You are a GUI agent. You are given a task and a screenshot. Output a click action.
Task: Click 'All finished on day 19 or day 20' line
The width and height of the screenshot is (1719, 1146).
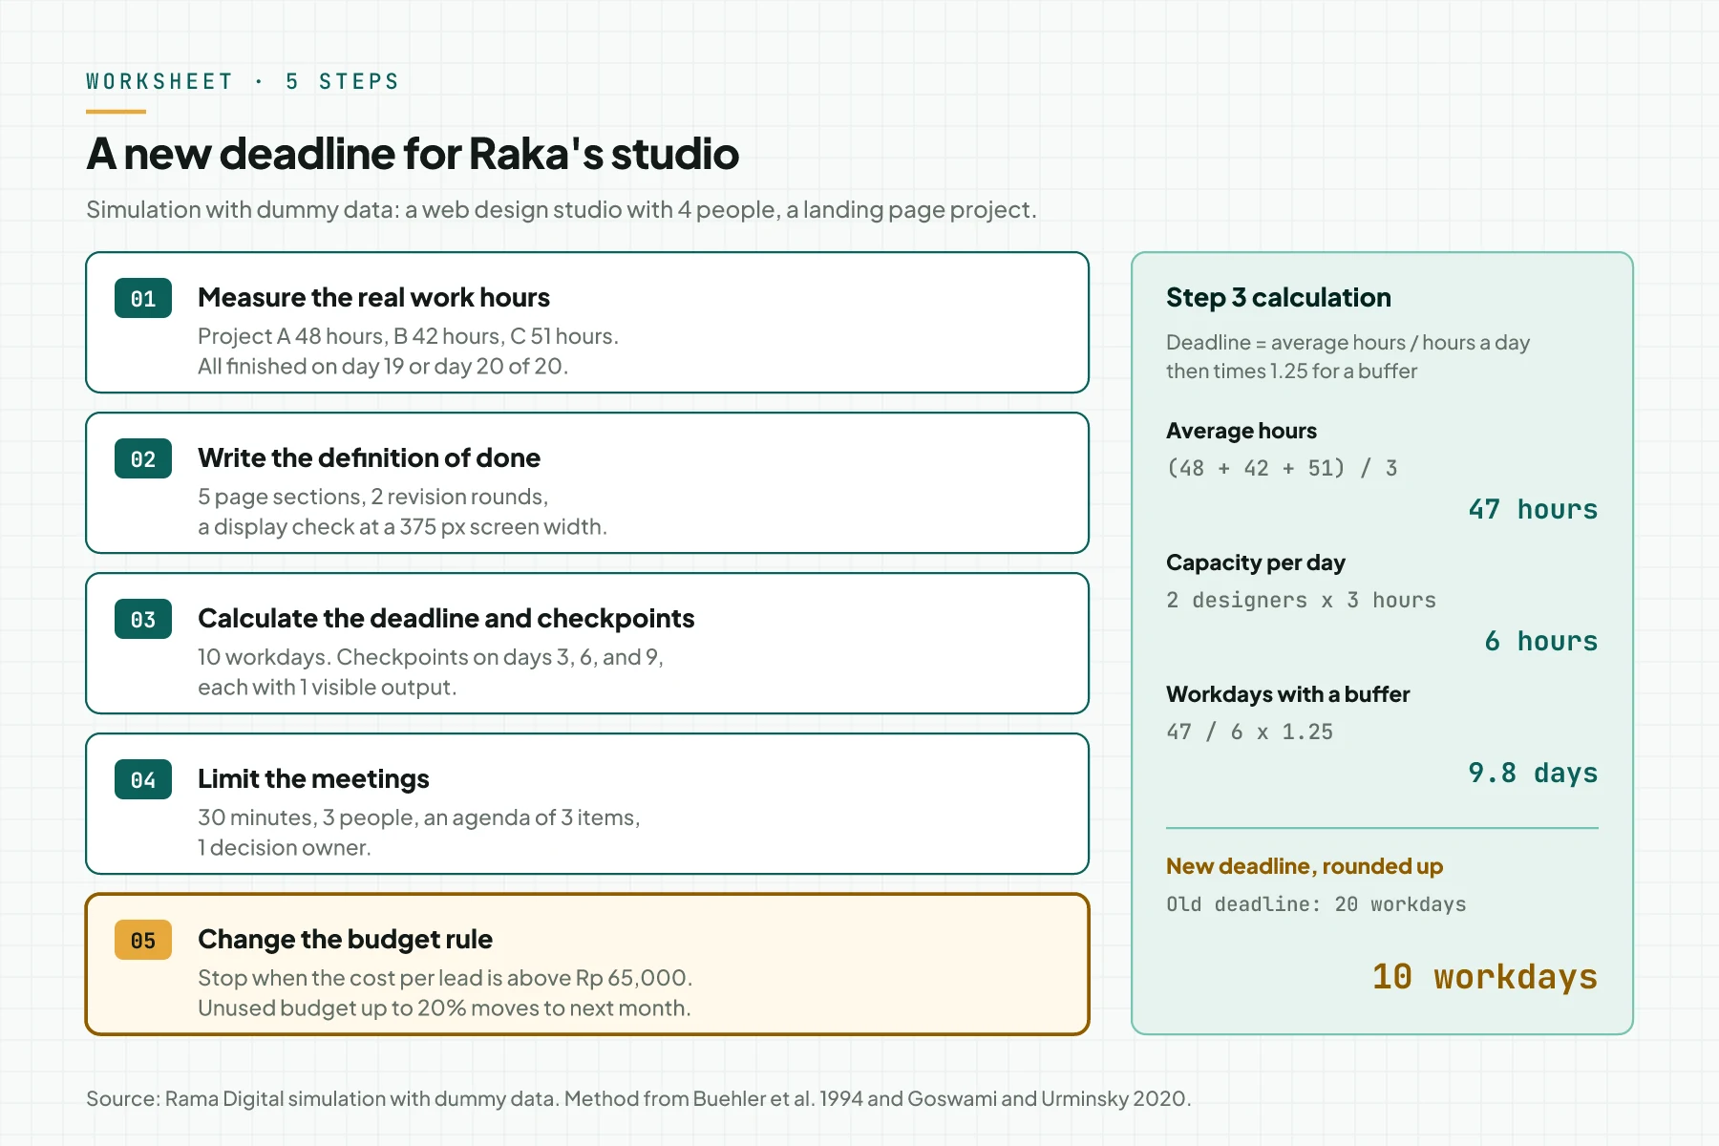383,367
